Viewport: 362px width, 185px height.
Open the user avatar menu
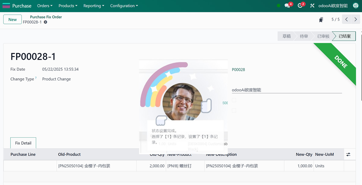point(356,6)
